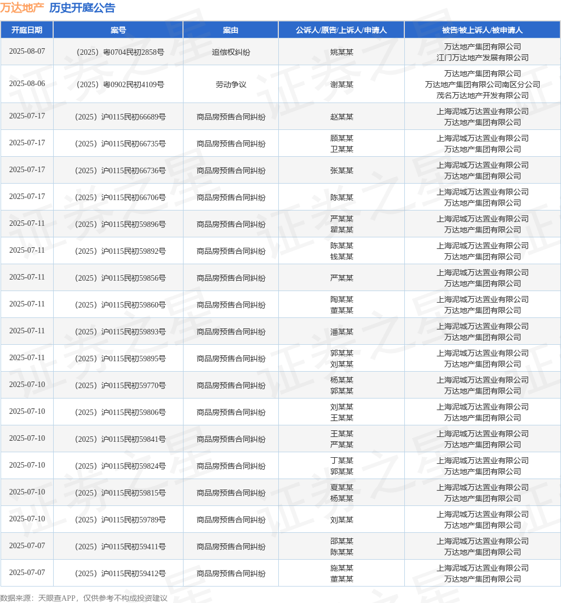Click defendant 茂名万达地产开发有限公司

(482, 95)
